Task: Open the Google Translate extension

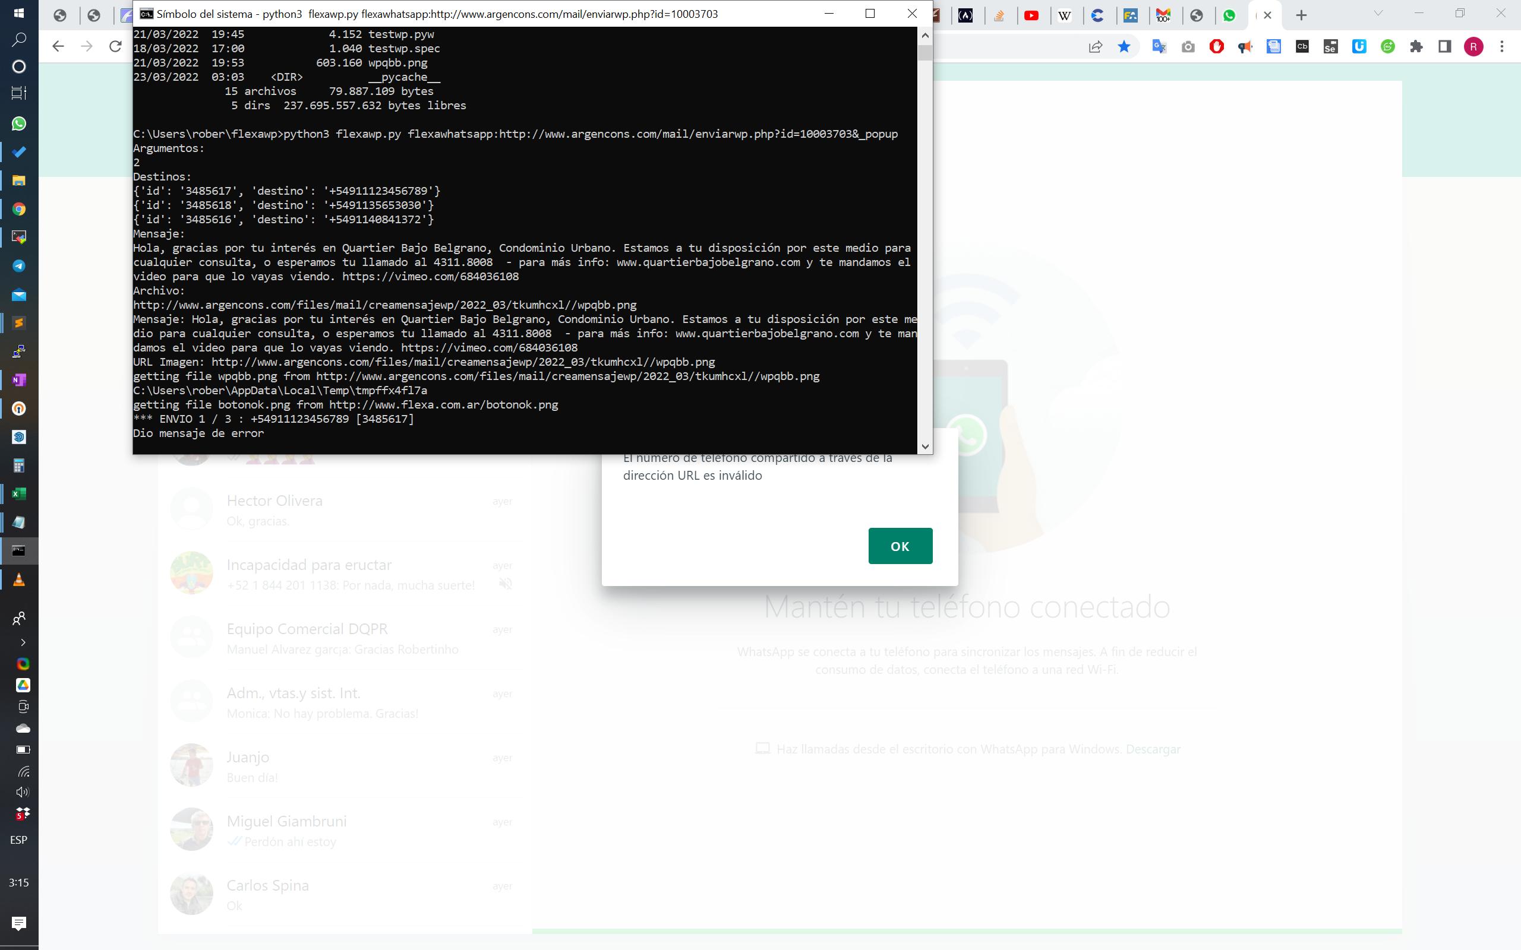Action: coord(1159,46)
